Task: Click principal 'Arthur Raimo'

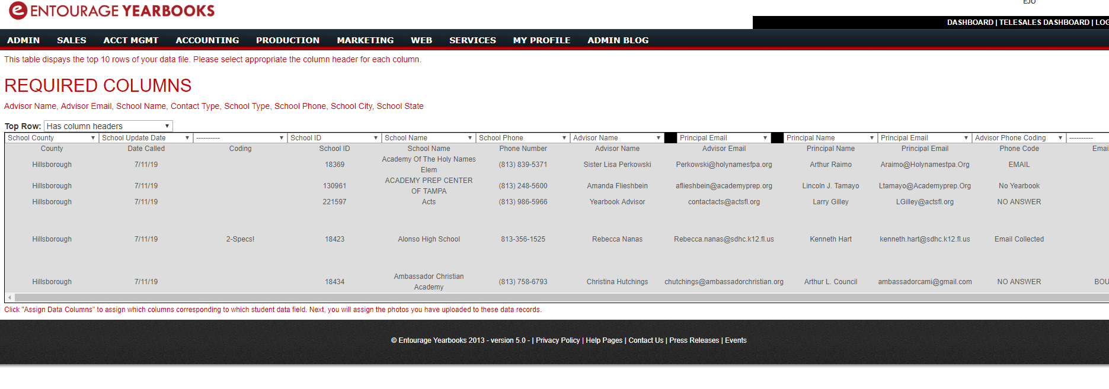Action: coord(830,165)
